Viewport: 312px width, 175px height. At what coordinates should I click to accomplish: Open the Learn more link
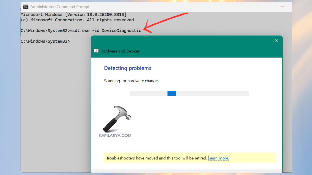(x=218, y=158)
